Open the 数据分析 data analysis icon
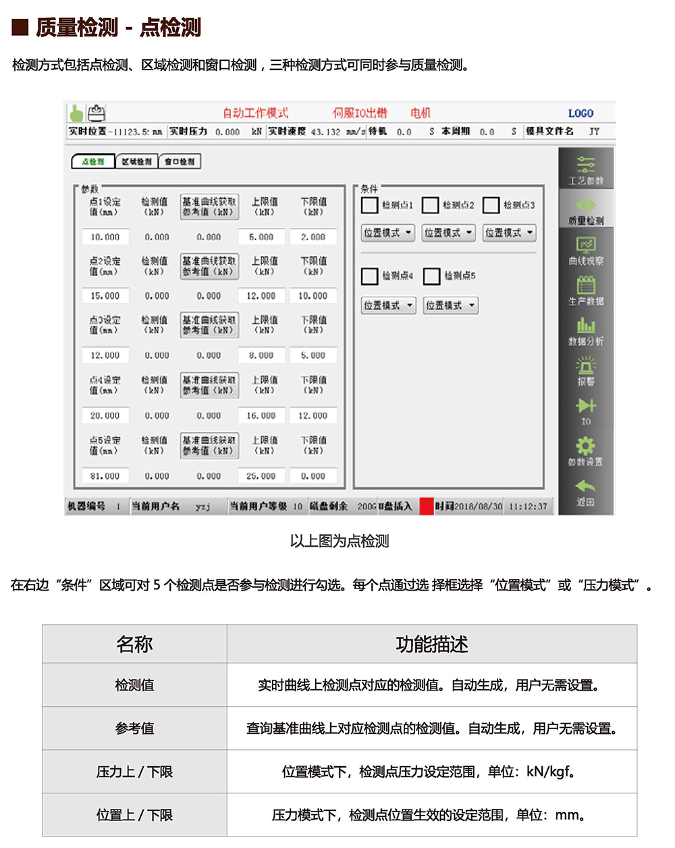The image size is (675, 848). (585, 326)
